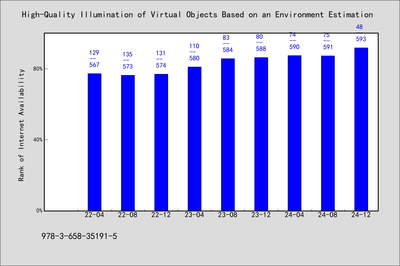Click the Rank of Internet Availability axis label
This screenshot has height=266, width=400.
[21, 125]
